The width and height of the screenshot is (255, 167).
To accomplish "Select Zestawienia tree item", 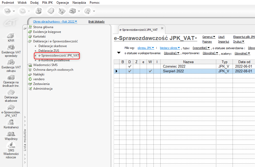I will (x=41, y=84).
